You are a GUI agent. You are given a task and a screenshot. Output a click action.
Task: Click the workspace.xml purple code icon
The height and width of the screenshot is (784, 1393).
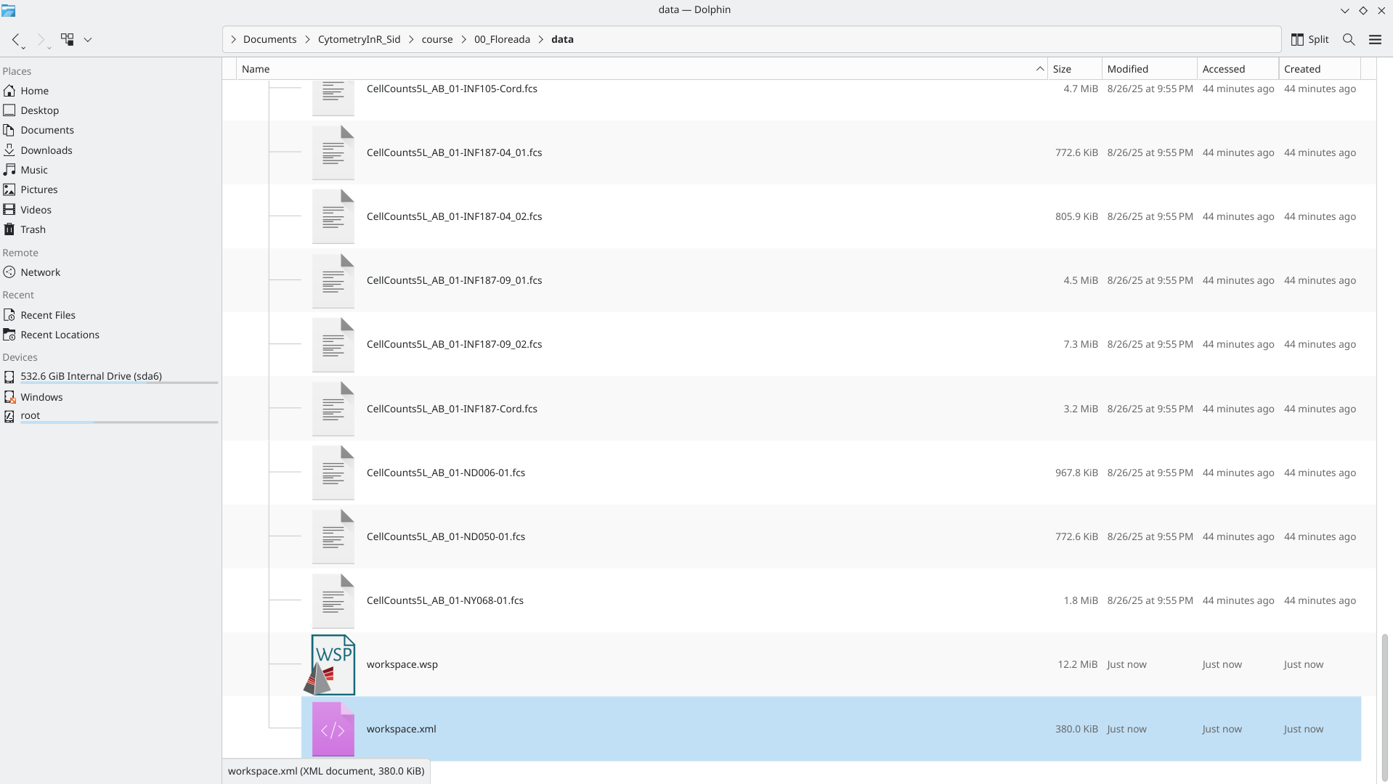[x=333, y=729]
